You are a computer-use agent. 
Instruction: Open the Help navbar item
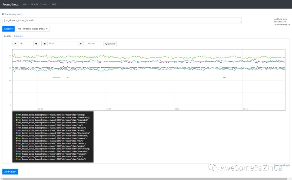coord(55,4)
